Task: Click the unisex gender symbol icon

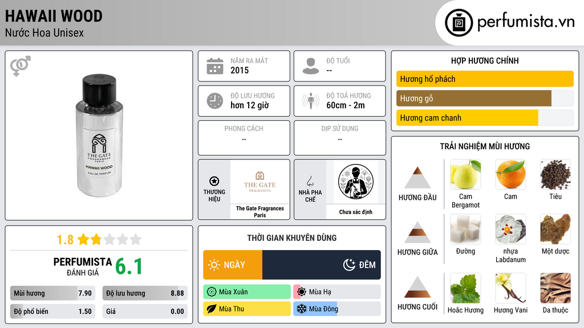Action: pyautogui.click(x=21, y=66)
